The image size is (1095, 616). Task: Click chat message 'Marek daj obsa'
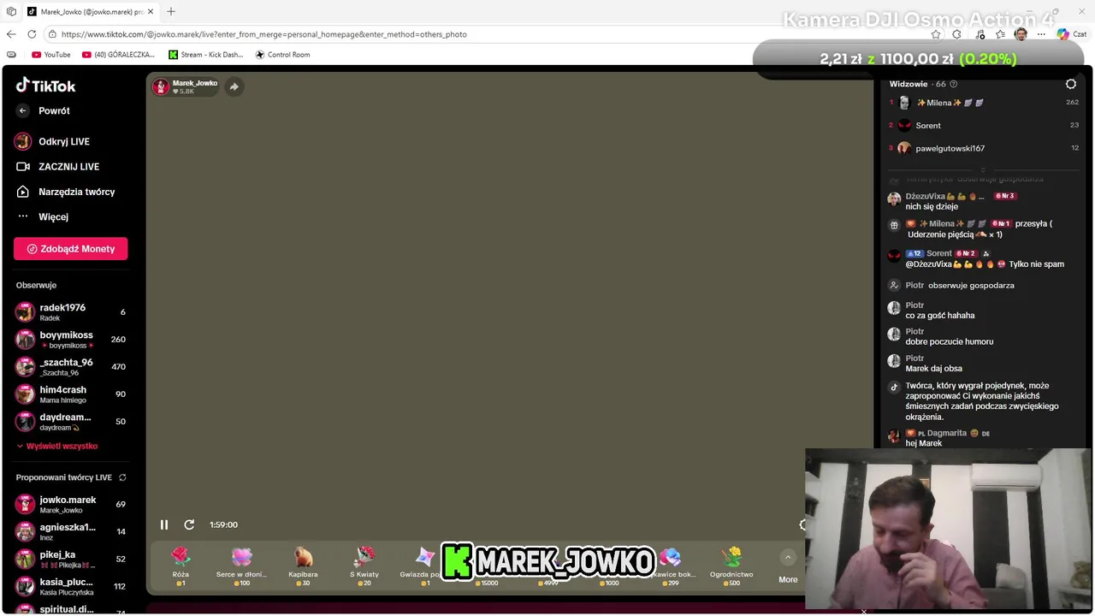click(x=933, y=369)
